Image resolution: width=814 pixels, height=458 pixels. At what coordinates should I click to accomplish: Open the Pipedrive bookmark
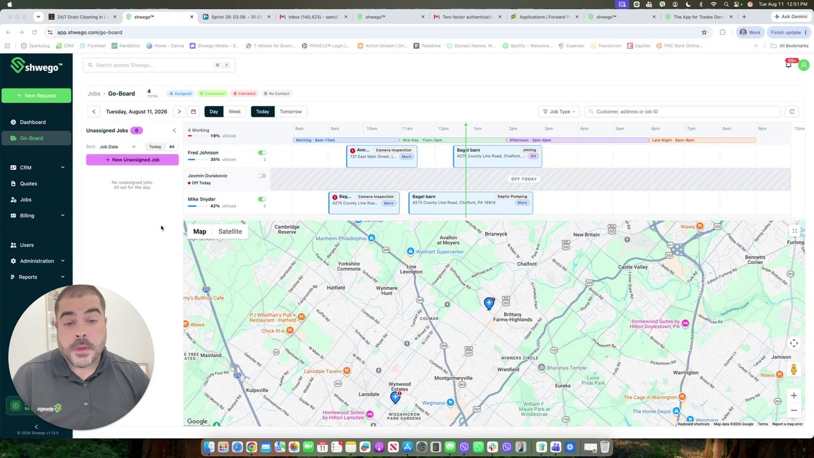[427, 46]
